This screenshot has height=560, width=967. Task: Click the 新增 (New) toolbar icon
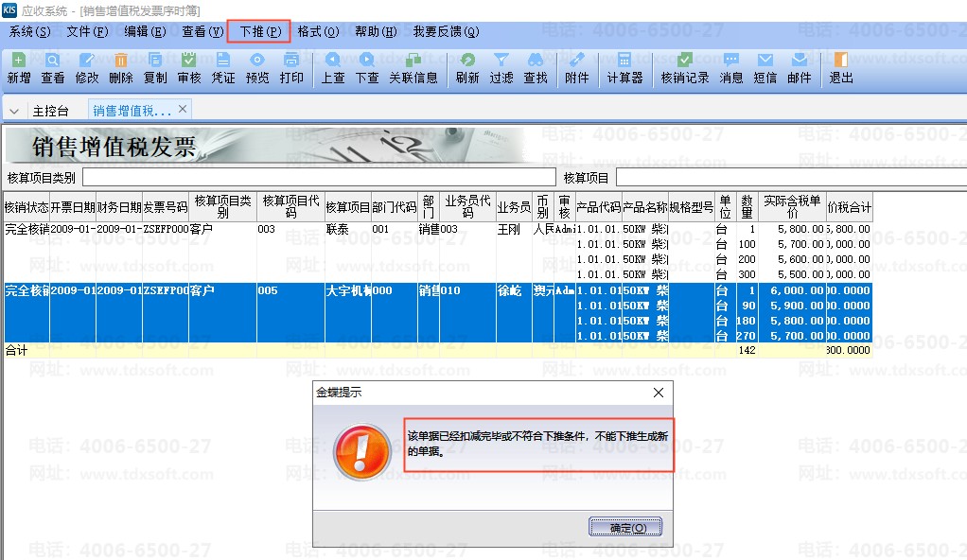pyautogui.click(x=19, y=67)
